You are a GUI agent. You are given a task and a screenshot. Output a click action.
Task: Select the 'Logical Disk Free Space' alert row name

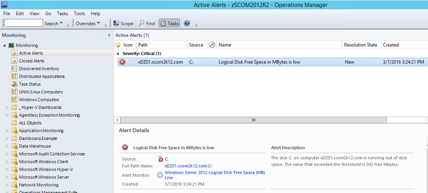click(x=259, y=62)
